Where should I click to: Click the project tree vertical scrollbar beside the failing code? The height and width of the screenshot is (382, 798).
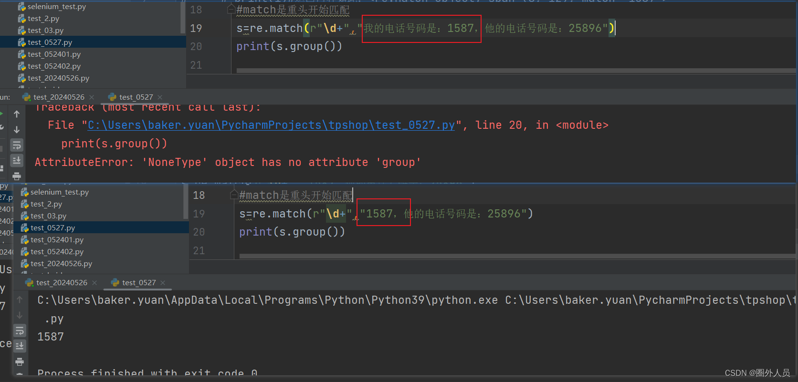183,17
